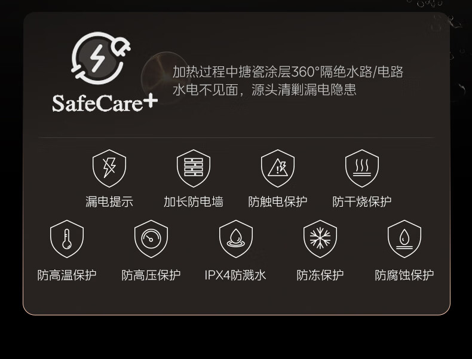Select the water droplet IPX4 shield icon
The width and height of the screenshot is (472, 359).
click(236, 239)
